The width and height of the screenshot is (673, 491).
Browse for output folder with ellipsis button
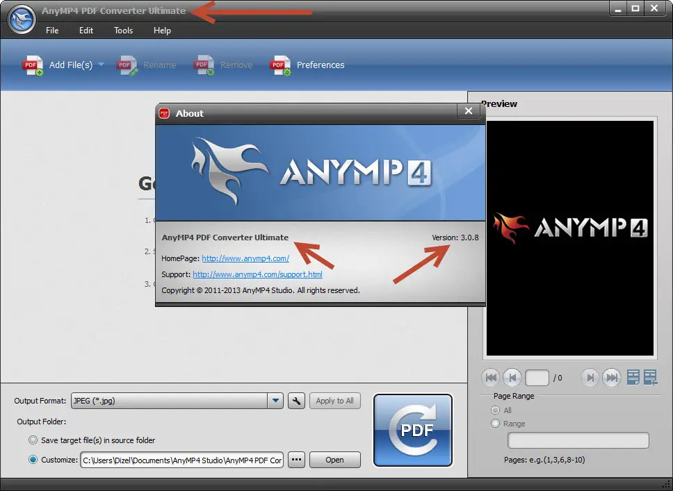(x=296, y=460)
